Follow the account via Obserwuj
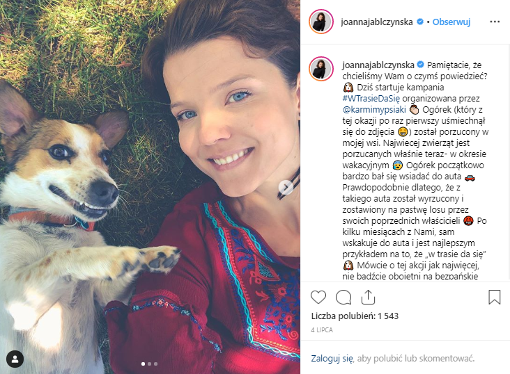Image resolution: width=510 pixels, height=374 pixels. pyautogui.click(x=451, y=22)
